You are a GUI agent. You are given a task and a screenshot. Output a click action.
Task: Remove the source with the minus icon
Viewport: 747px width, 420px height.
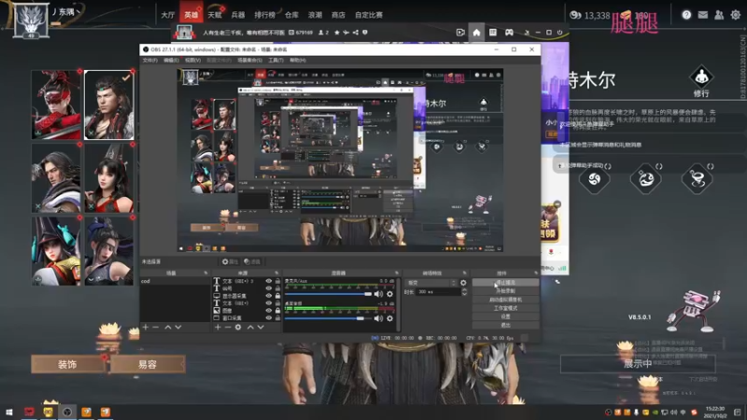[x=228, y=328]
